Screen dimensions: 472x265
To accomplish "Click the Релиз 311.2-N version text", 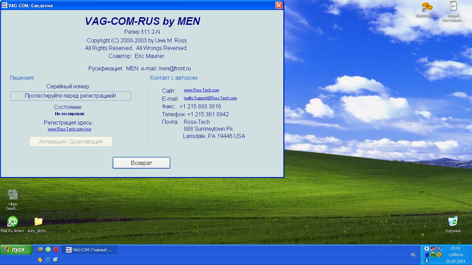I will pos(142,32).
